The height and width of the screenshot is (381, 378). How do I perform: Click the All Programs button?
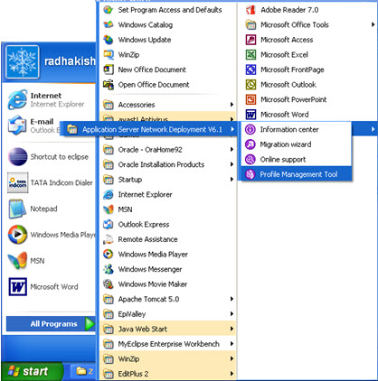point(51,324)
